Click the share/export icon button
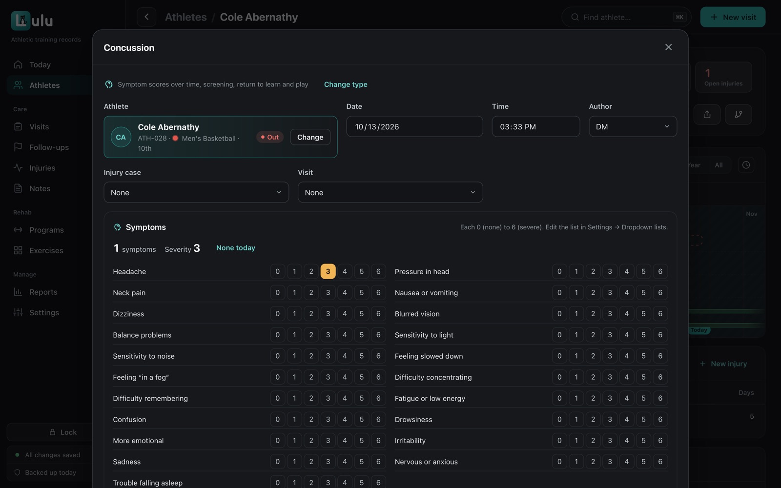Viewport: 781px width, 488px height. [x=707, y=114]
